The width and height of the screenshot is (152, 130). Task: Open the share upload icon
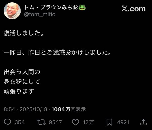[143, 122]
